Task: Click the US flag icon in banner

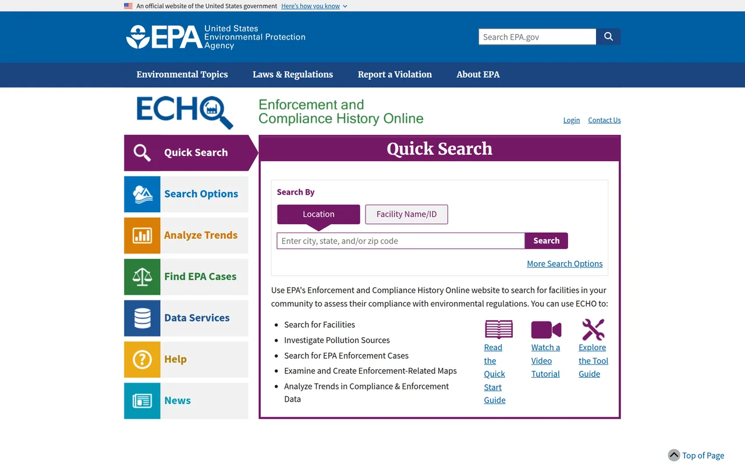Action: [x=128, y=6]
